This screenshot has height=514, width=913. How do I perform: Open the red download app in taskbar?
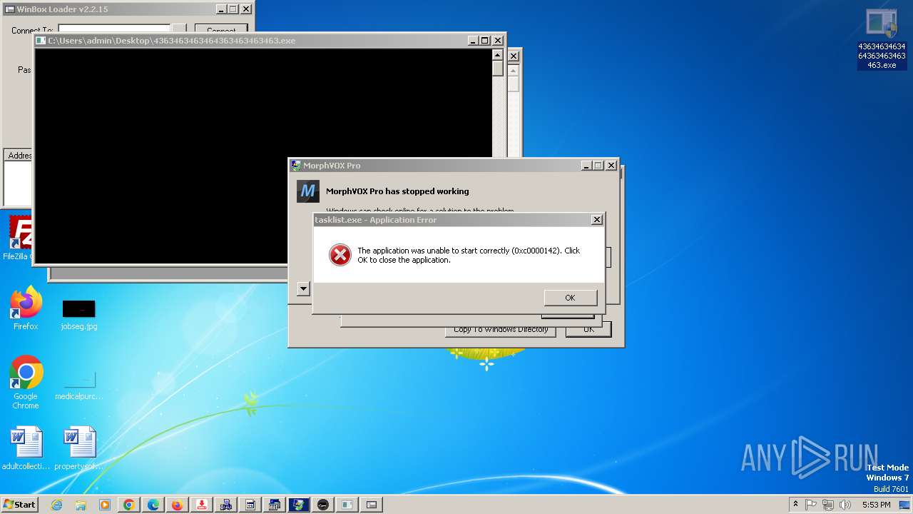click(202, 505)
